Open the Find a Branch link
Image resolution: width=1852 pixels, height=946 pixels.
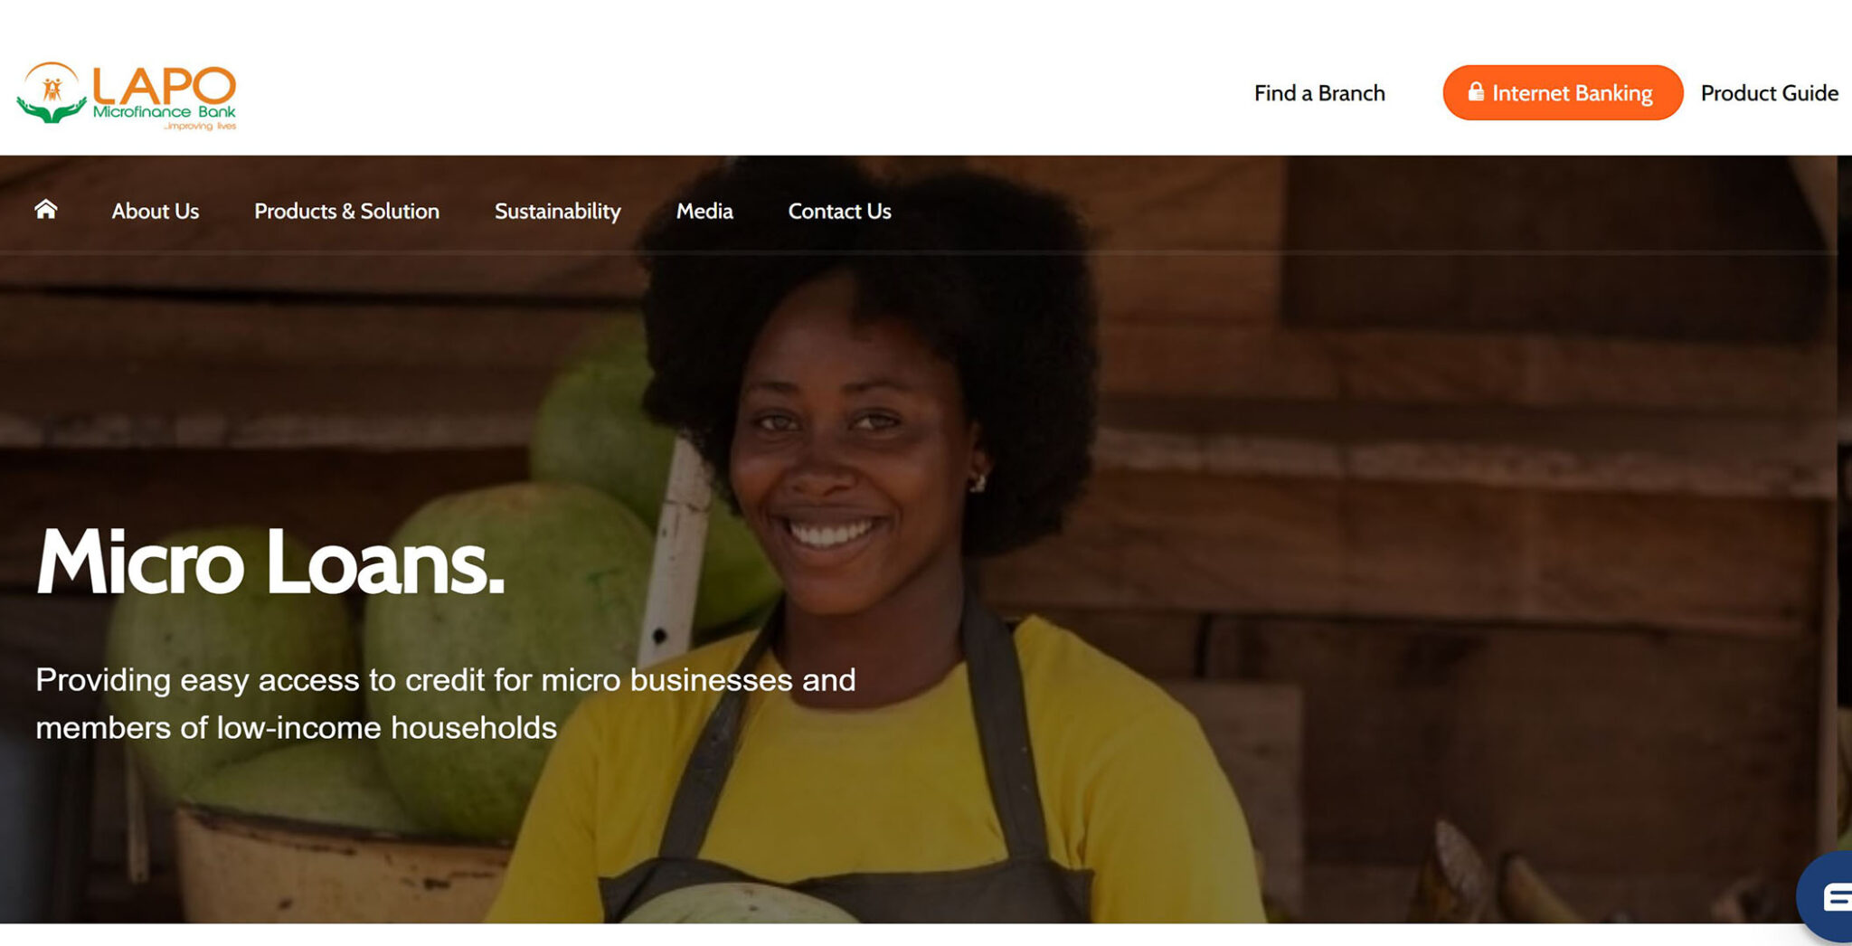click(1319, 93)
